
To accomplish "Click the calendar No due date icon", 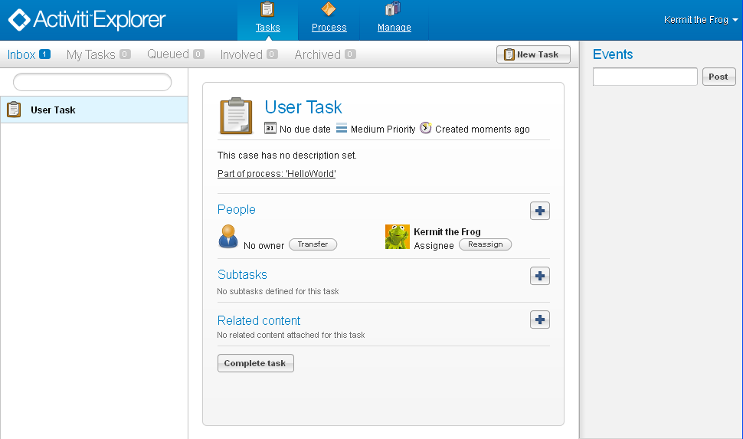I will tap(270, 128).
